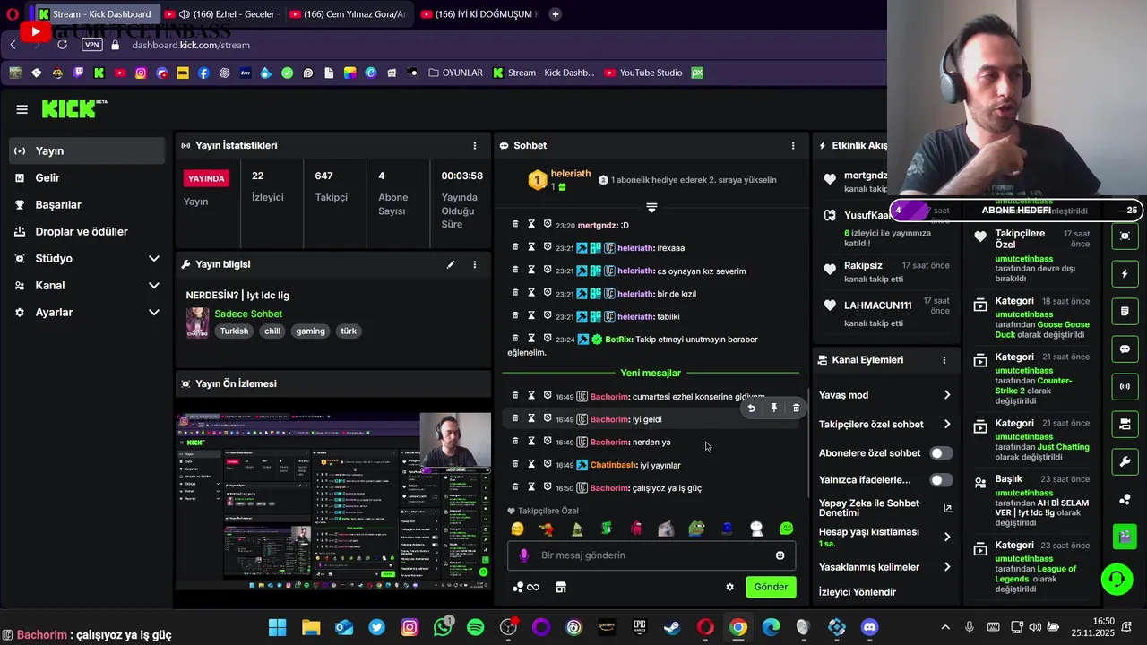This screenshot has width=1147, height=645.
Task: Open Yayın bilgisi three-dot options
Action: [475, 264]
